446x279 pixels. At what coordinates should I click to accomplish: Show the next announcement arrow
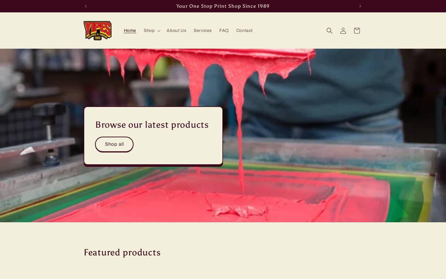pos(360,6)
